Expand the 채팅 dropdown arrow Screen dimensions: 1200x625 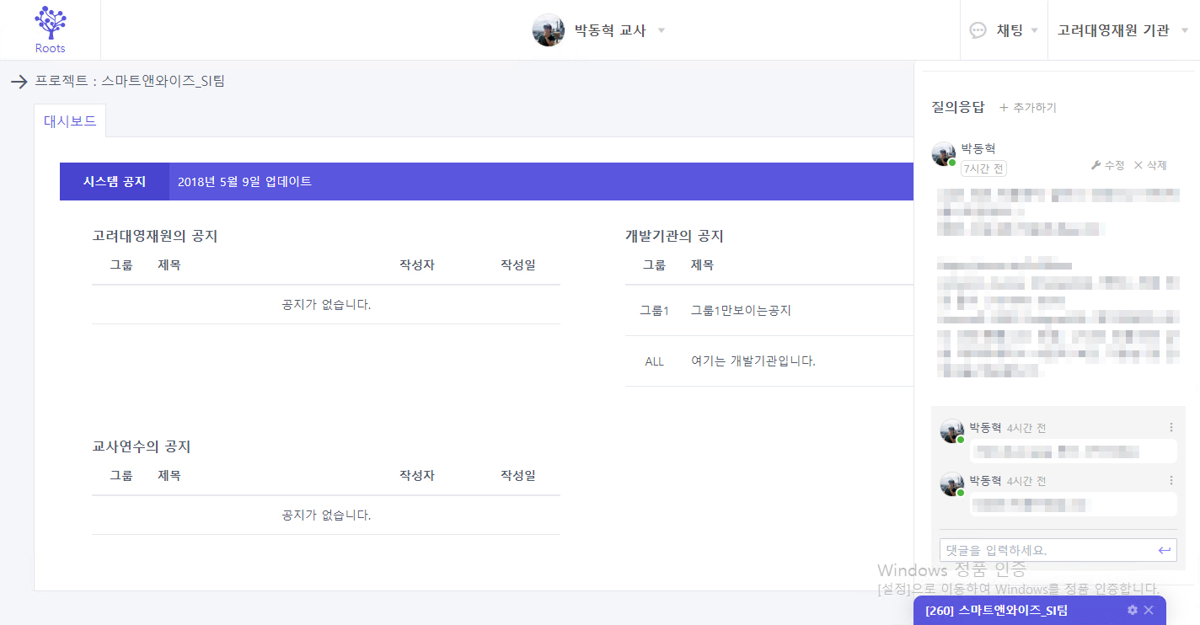point(1034,31)
